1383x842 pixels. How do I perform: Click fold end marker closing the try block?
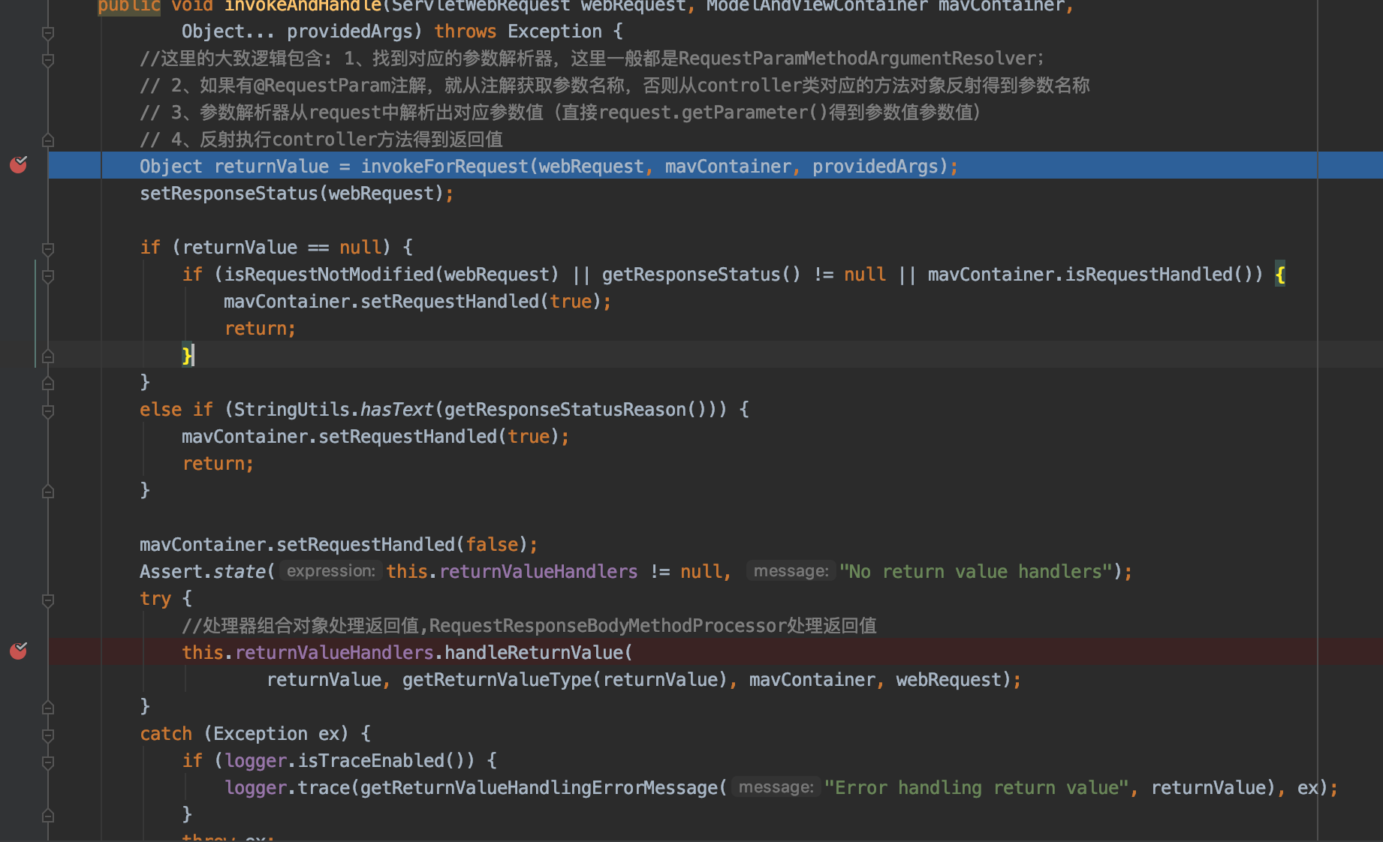(48, 708)
